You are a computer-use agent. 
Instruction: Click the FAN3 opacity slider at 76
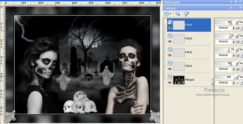pos(225,36)
